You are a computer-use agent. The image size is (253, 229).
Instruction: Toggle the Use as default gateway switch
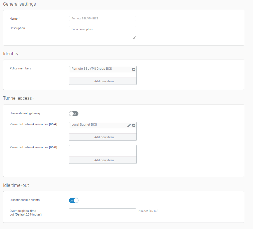point(74,114)
